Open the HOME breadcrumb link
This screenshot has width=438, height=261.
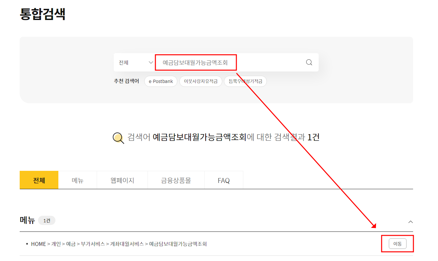(x=38, y=244)
